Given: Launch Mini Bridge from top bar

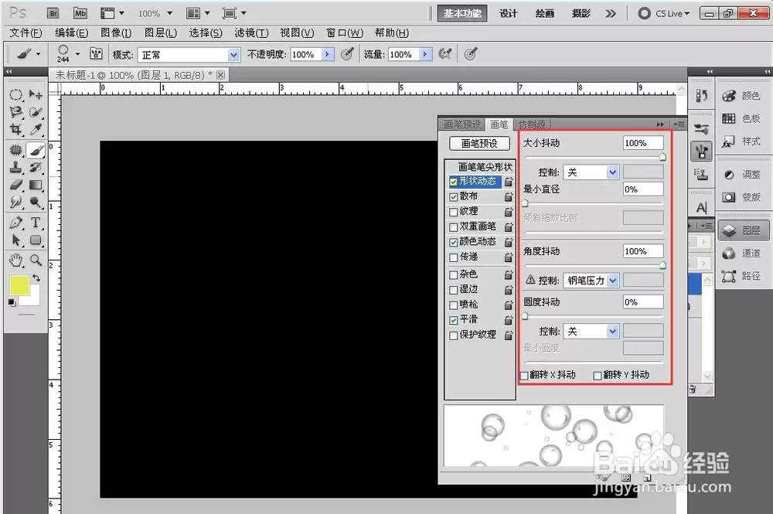Looking at the screenshot, I should click(x=80, y=13).
